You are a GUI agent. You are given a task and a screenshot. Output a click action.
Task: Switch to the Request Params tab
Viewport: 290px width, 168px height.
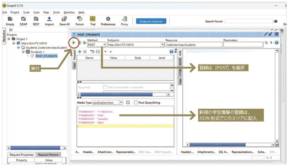click(x=48, y=155)
